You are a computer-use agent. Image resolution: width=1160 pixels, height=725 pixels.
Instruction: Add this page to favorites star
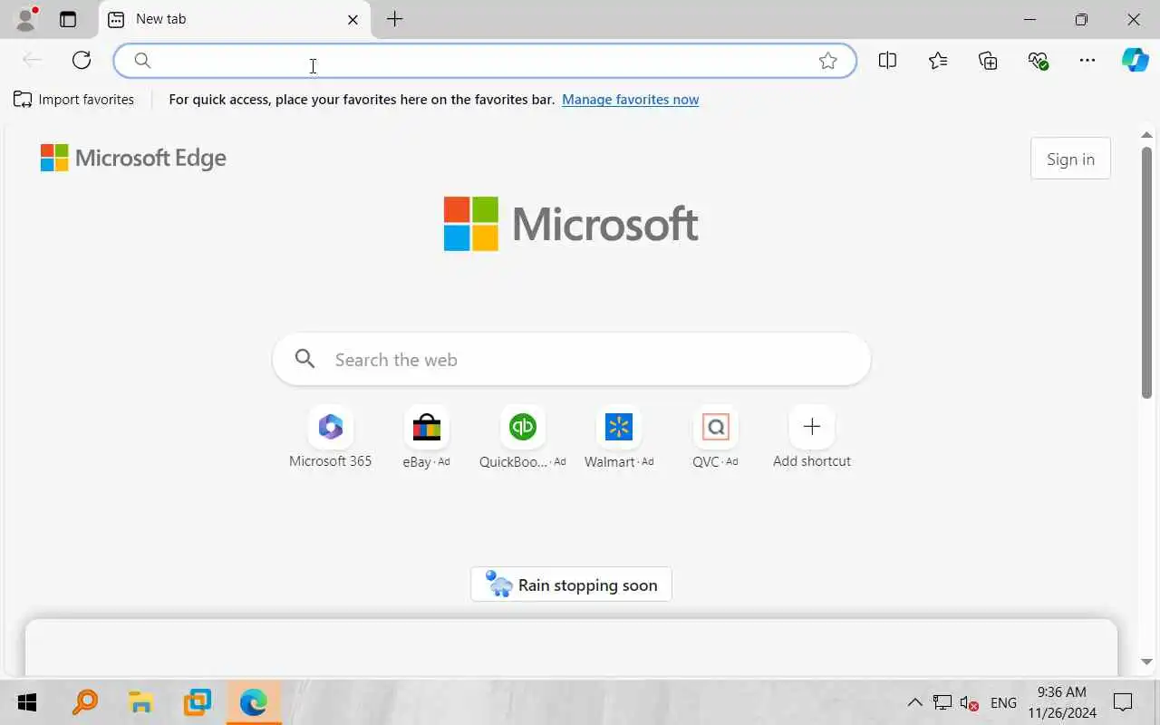click(x=828, y=61)
